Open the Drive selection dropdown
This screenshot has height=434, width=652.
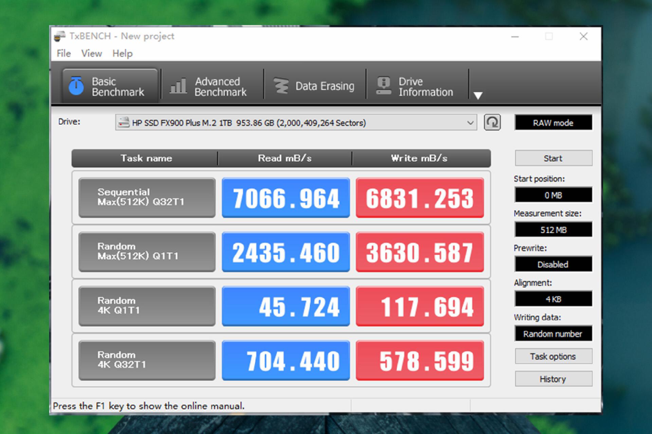[470, 122]
